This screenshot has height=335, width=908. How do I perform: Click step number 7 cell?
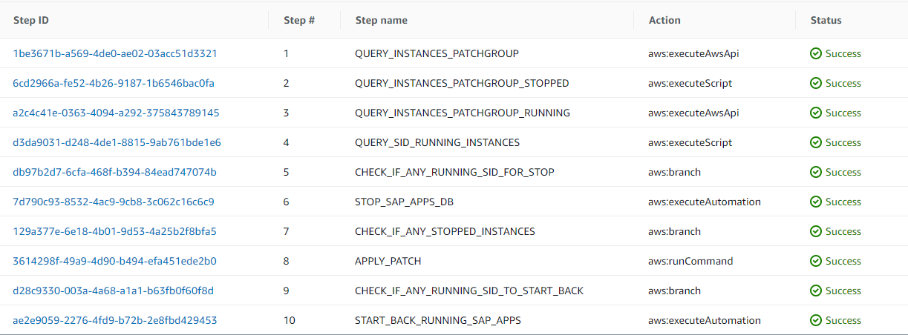(287, 231)
